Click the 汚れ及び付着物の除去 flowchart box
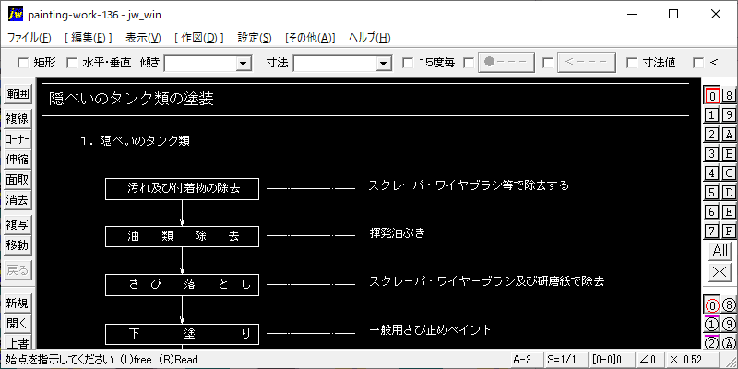Screen dimensions: 738x369 (182, 189)
